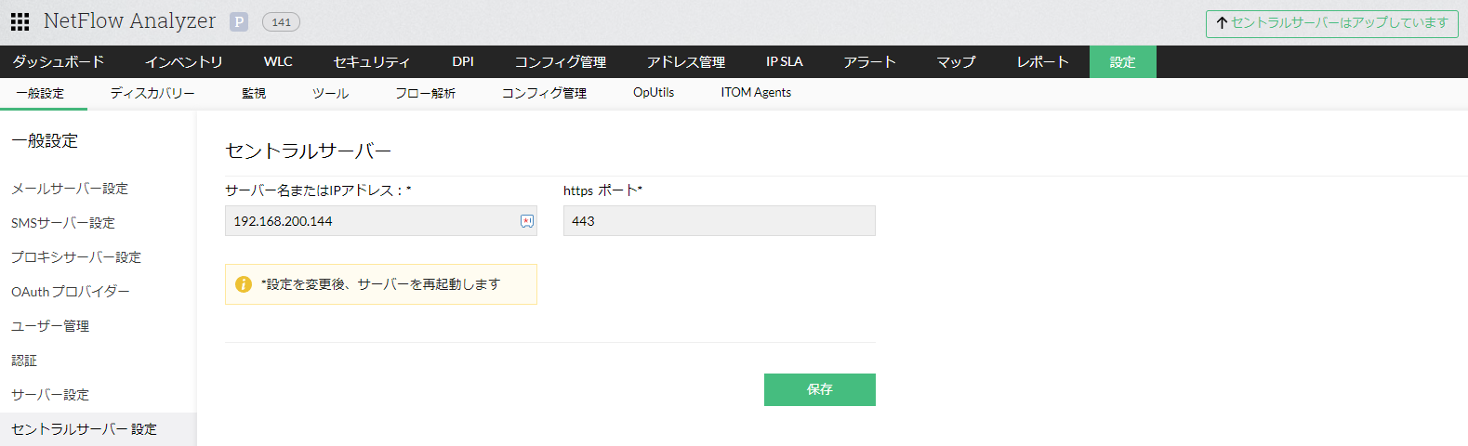The image size is (1468, 446).
Task: Open the フロー解析 tab
Action: (x=425, y=93)
